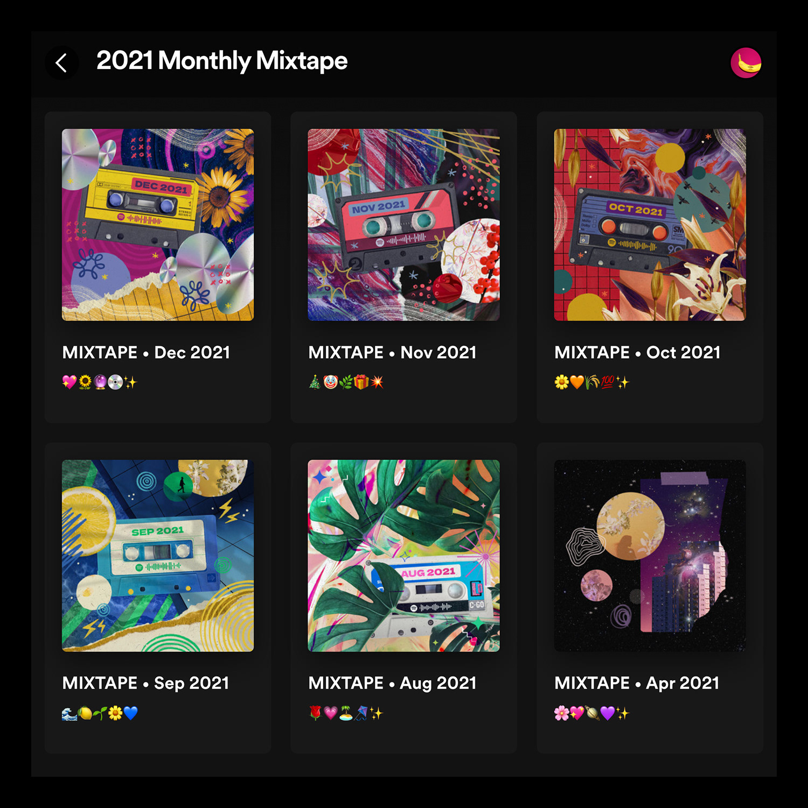Click the emoji description under Aug 2021
This screenshot has width=808, height=808.
346,713
